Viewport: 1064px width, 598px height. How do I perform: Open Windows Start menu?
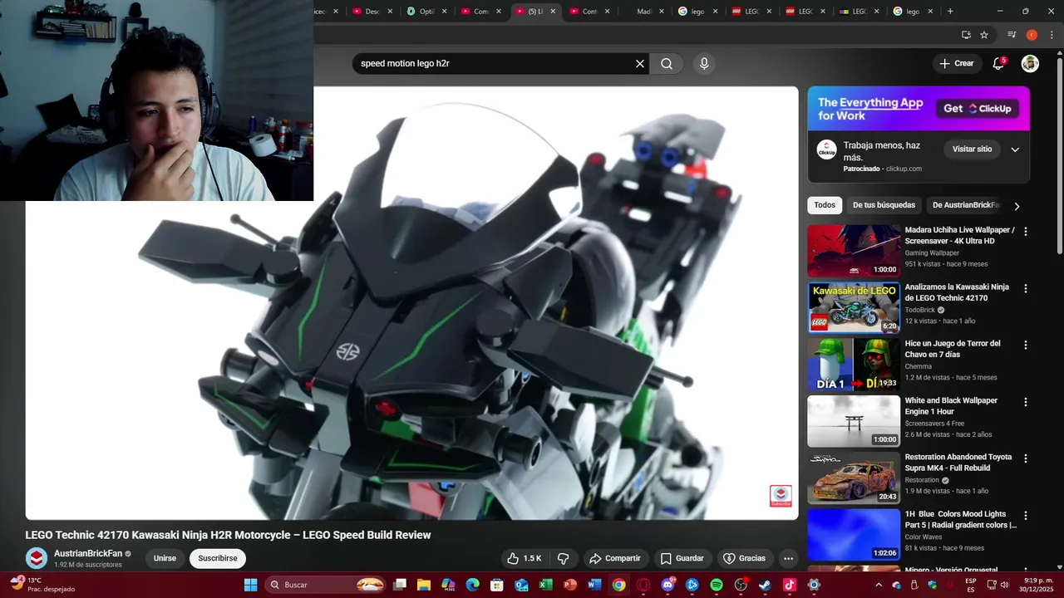(250, 585)
